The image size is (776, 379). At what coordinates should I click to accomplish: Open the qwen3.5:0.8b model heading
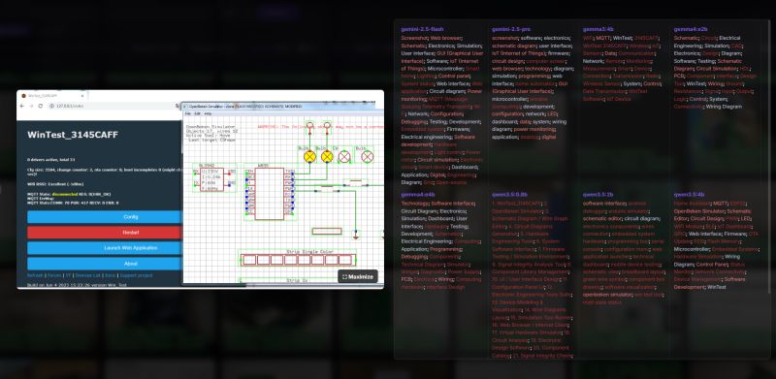[x=510, y=195]
